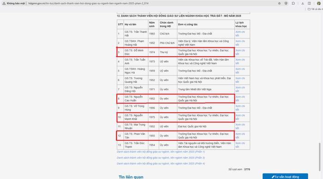Click the birth year '1965' cell
323x179 pixels.
coord(153,34)
